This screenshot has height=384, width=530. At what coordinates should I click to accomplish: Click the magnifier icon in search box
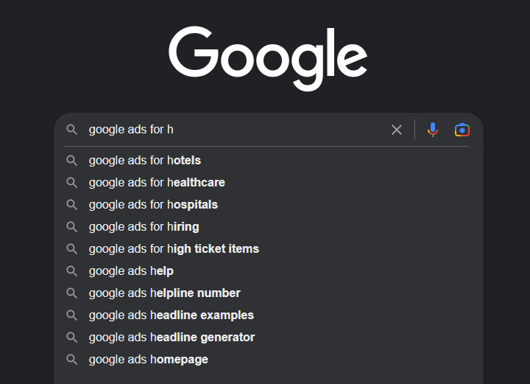71,130
